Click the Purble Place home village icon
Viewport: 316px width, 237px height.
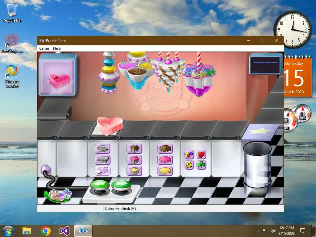58,195
